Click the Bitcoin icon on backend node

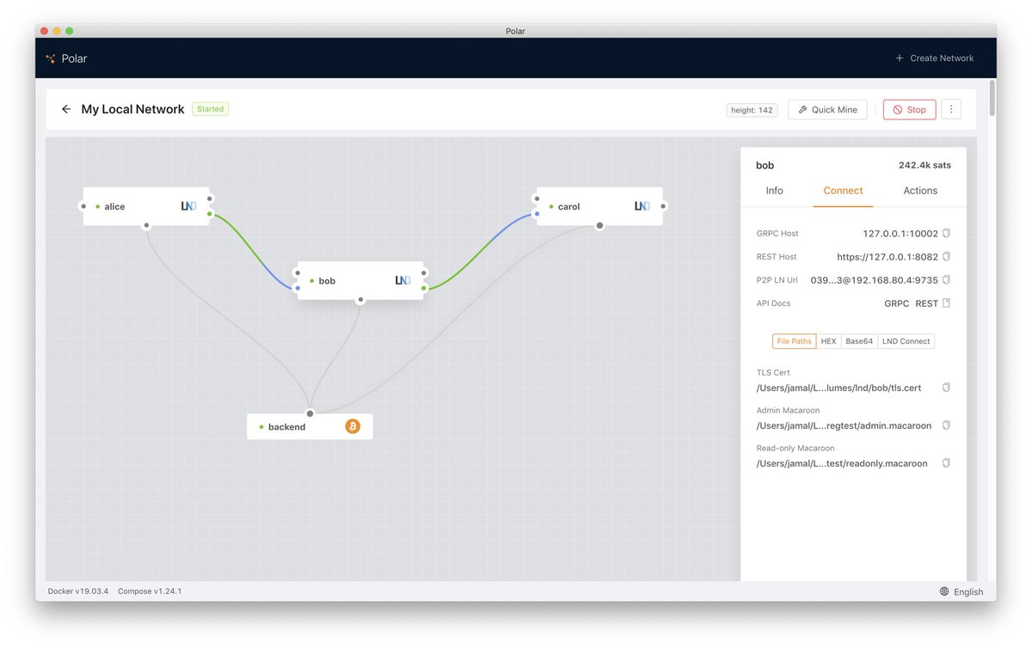click(x=353, y=426)
